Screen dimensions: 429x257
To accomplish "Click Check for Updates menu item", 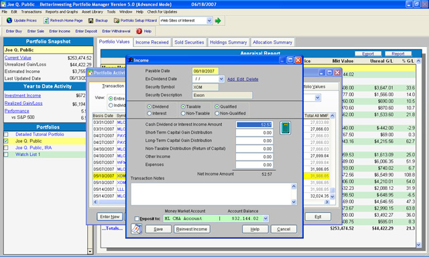I will pyautogui.click(x=162, y=12).
